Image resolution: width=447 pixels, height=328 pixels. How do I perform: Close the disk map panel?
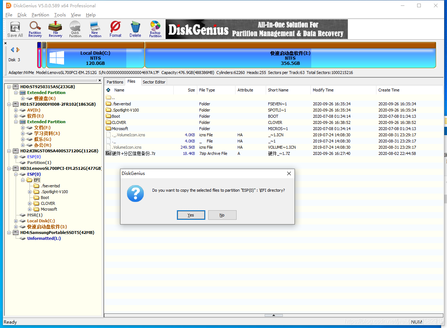pyautogui.click(x=5, y=43)
